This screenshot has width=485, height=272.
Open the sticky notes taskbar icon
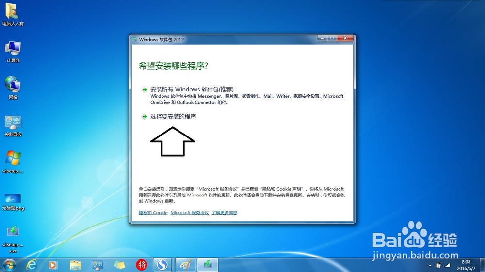(120, 265)
